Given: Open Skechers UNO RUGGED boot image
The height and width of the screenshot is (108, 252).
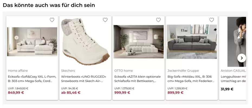Looking at the screenshot, I should [85, 42].
